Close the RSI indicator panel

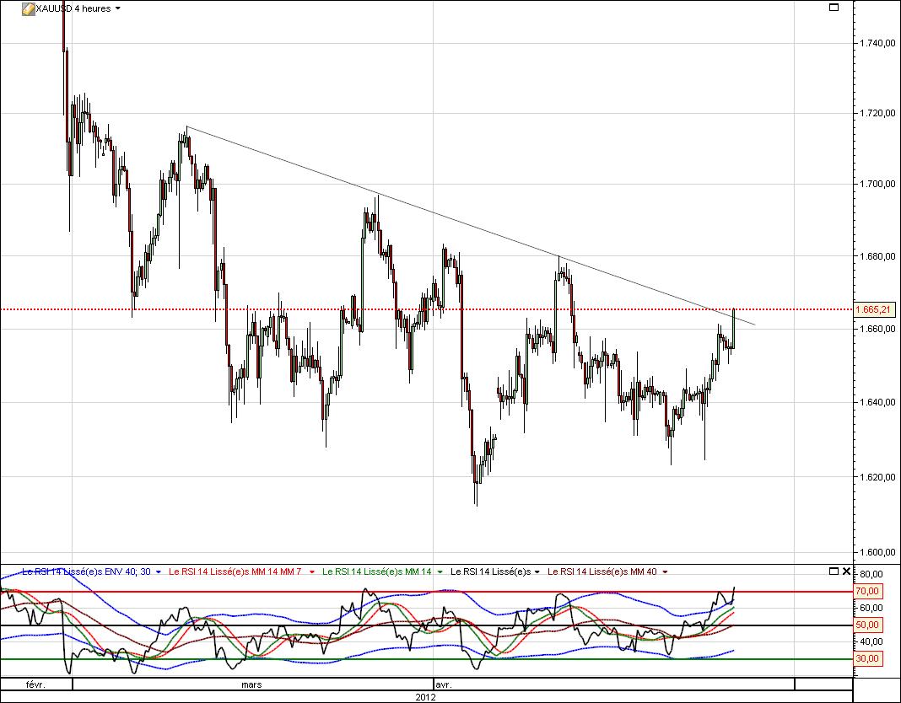click(845, 571)
